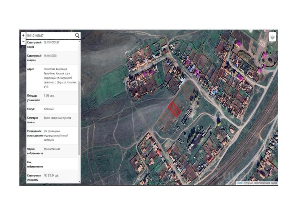288x204 pixels.
Task: Click cadastral quarter value 19:11:010138
Action: [50, 55]
